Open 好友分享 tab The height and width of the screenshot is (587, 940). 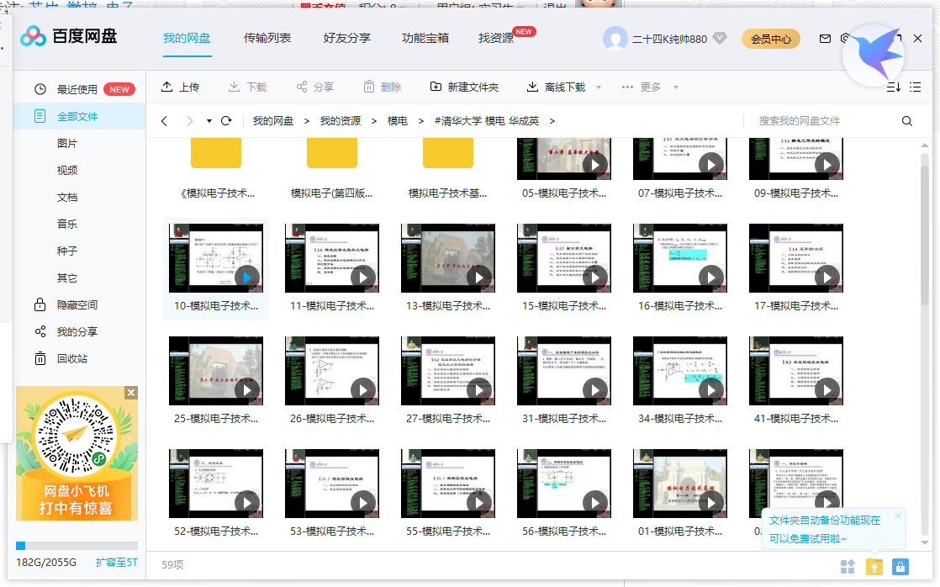pyautogui.click(x=346, y=39)
